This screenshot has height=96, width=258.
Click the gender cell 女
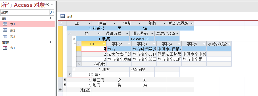point(129,80)
